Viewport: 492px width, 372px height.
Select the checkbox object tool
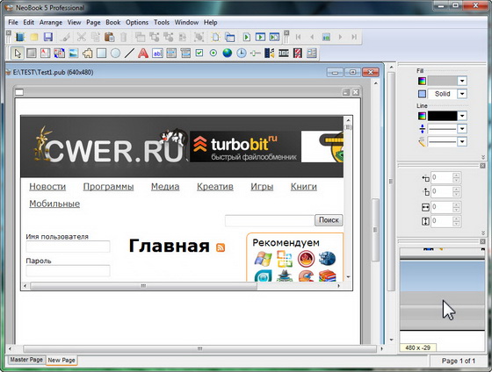[199, 53]
